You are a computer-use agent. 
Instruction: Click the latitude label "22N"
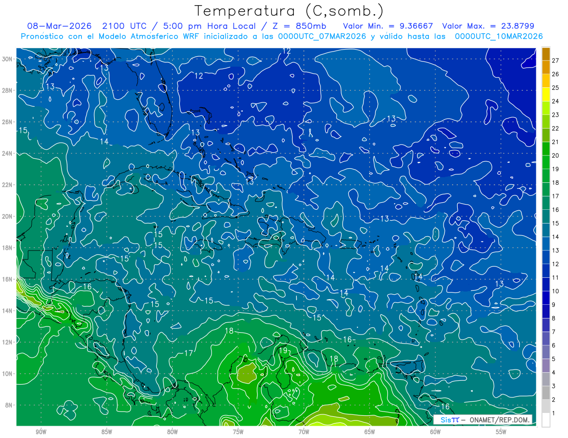coord(7,185)
